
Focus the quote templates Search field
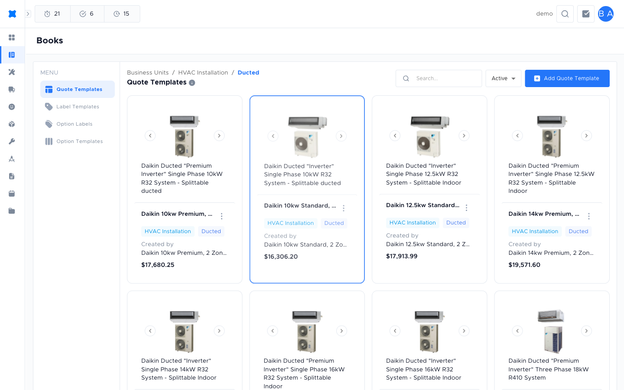[439, 78]
